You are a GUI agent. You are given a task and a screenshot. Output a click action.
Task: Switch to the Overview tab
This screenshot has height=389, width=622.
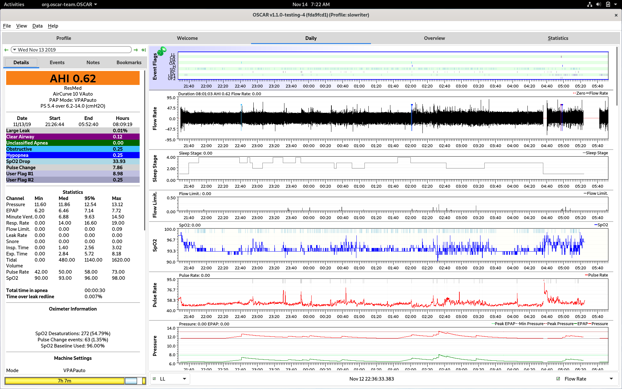(x=434, y=38)
